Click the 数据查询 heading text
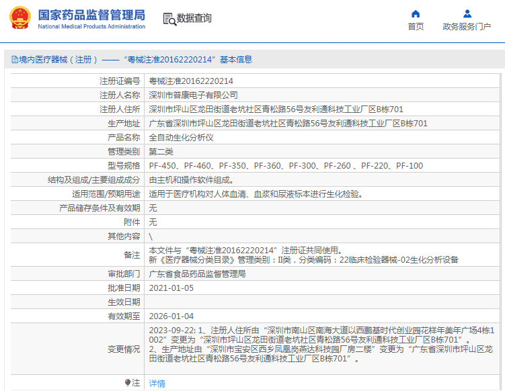Image resolution: width=505 pixels, height=391 pixels. click(x=194, y=18)
